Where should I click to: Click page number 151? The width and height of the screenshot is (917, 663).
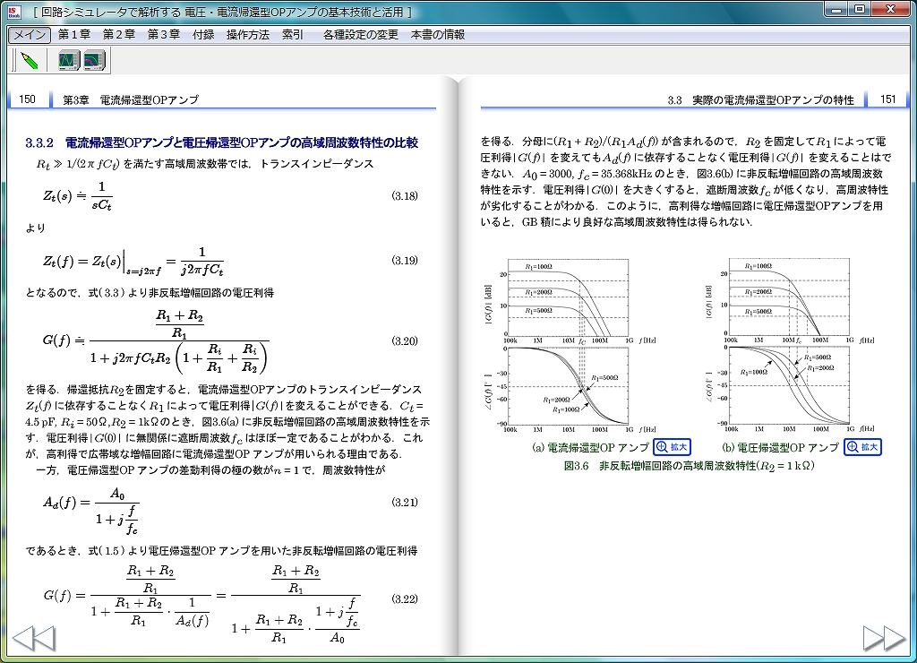(x=887, y=99)
